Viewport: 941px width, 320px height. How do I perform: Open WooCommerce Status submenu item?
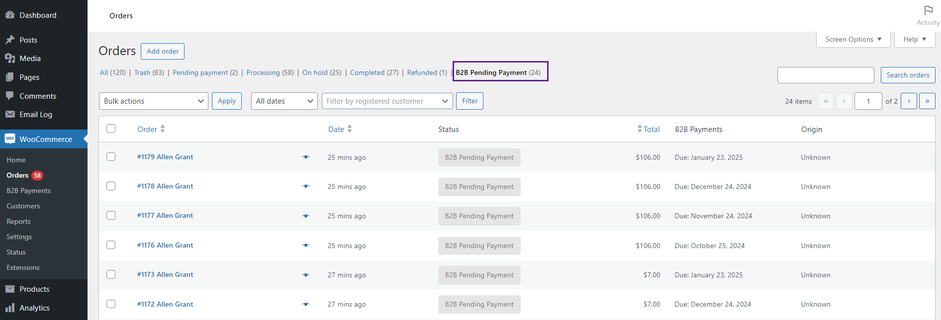(16, 252)
